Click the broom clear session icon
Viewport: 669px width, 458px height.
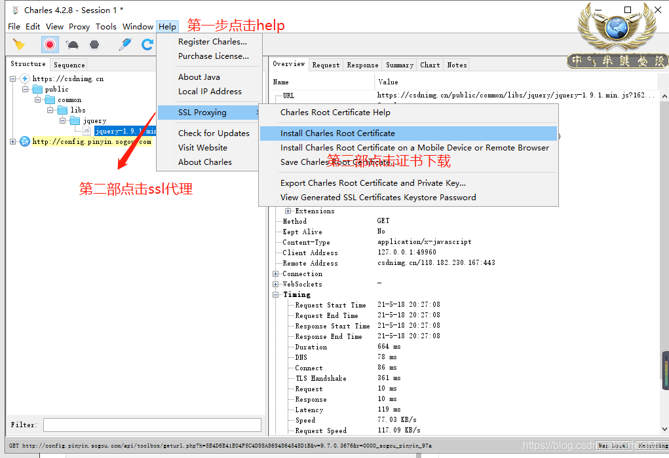coord(19,44)
